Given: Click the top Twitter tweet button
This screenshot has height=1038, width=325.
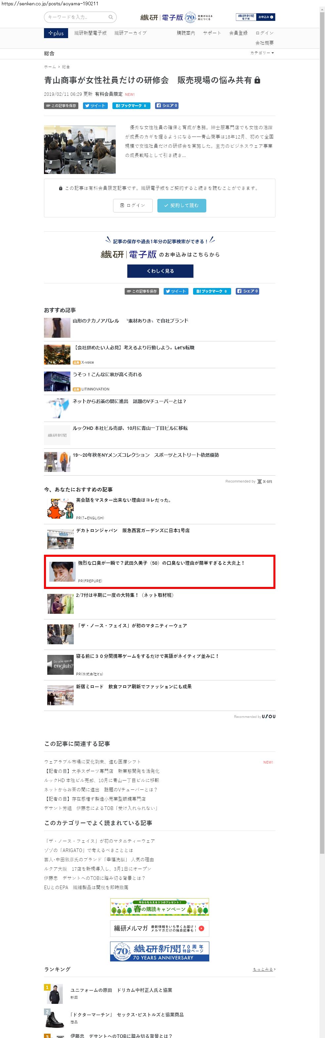Looking at the screenshot, I should pos(95,106).
